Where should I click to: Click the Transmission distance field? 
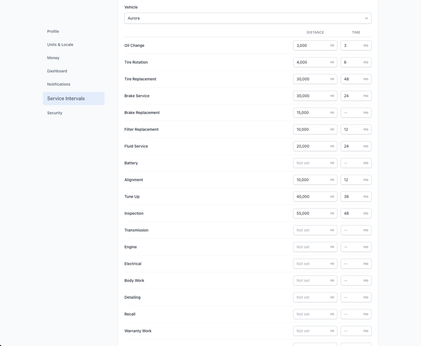click(312, 230)
